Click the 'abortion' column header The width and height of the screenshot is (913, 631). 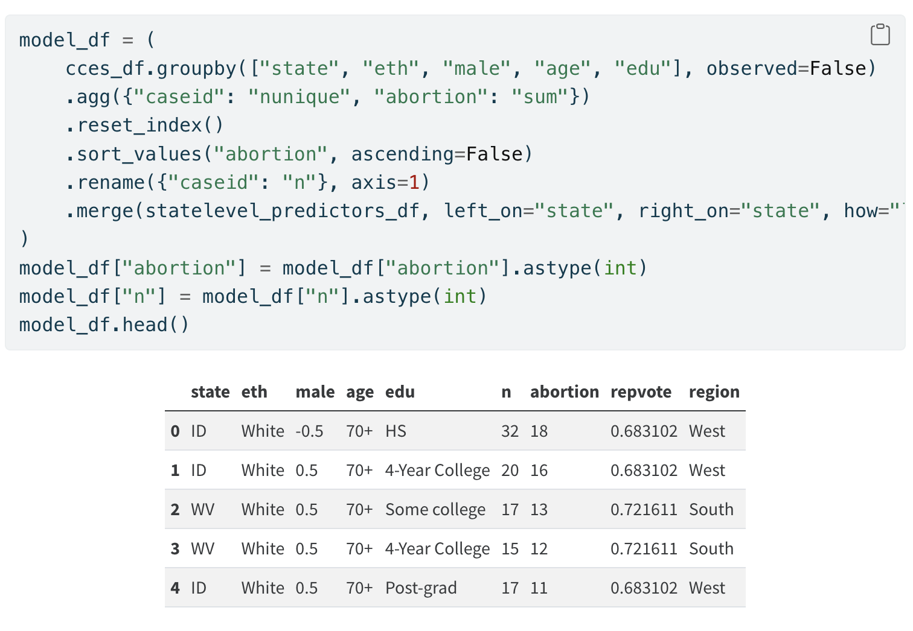[564, 392]
